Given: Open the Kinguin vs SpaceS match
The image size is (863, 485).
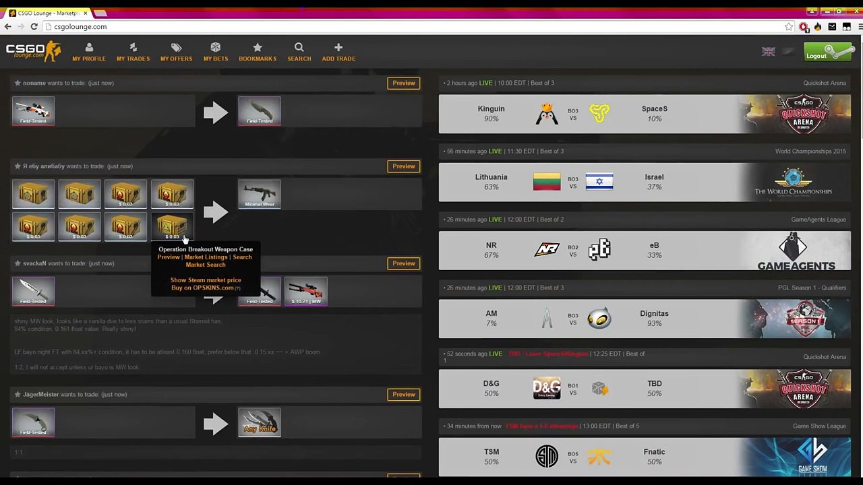Looking at the screenshot, I should click(645, 114).
